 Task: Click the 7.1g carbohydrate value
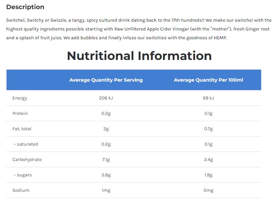pos(106,160)
